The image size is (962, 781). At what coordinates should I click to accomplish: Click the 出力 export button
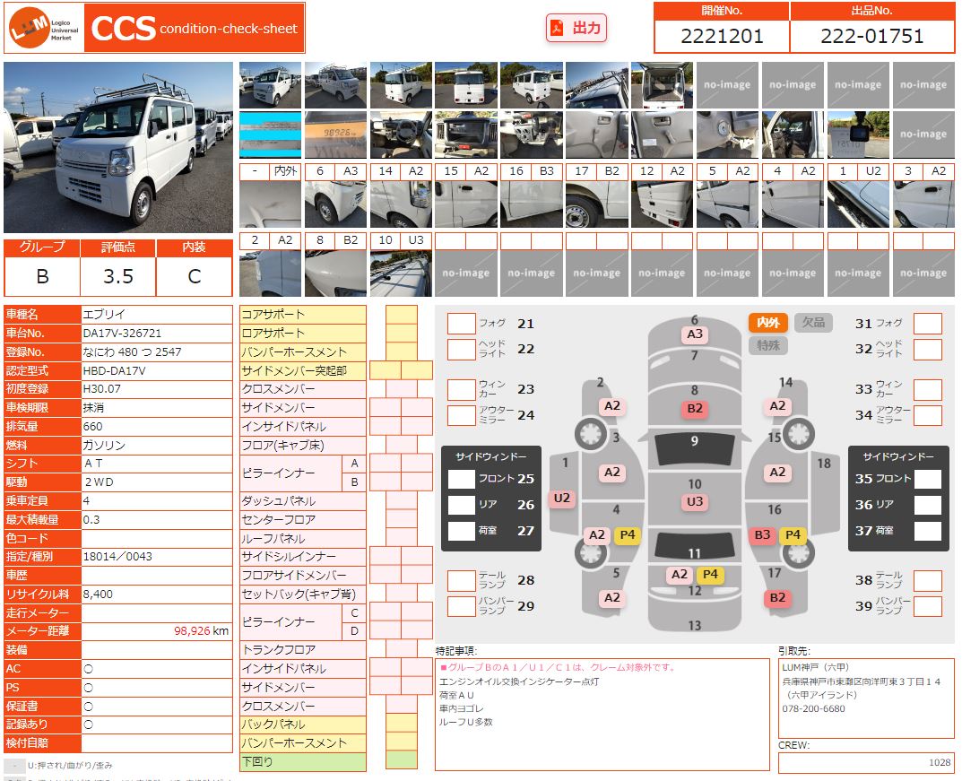576,28
